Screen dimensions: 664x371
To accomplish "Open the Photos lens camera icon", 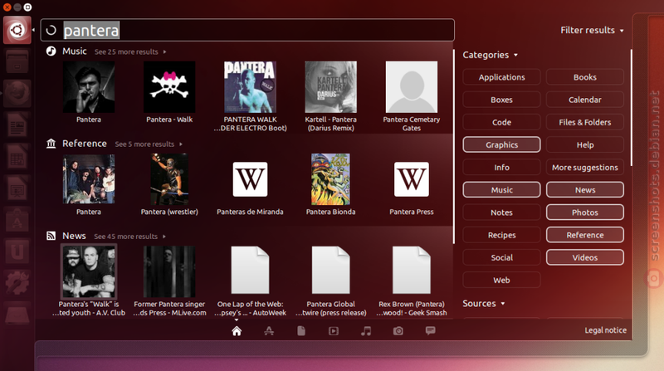I will [398, 331].
